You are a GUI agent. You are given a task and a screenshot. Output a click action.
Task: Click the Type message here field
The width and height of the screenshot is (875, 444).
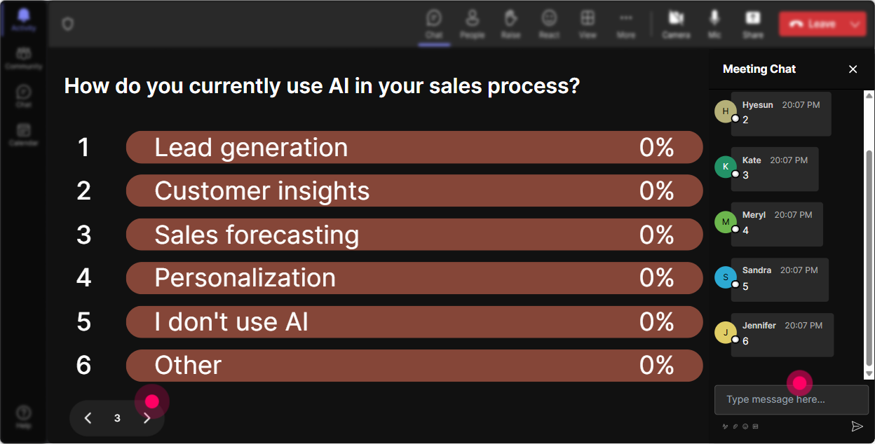click(x=792, y=400)
